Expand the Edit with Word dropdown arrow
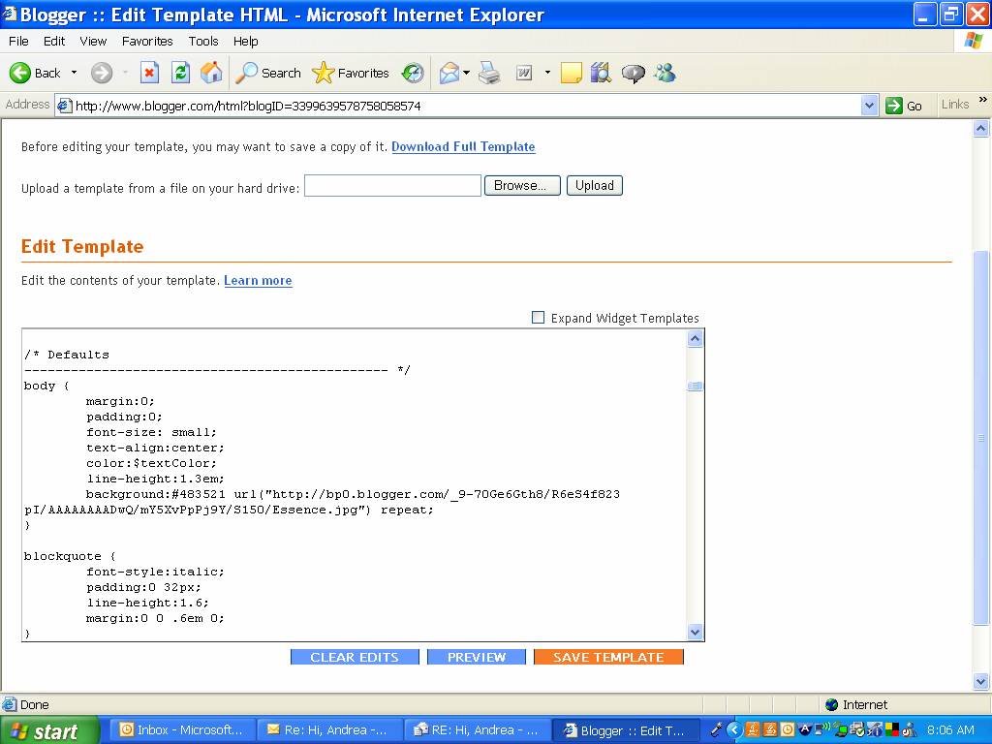992x744 pixels. pos(547,73)
